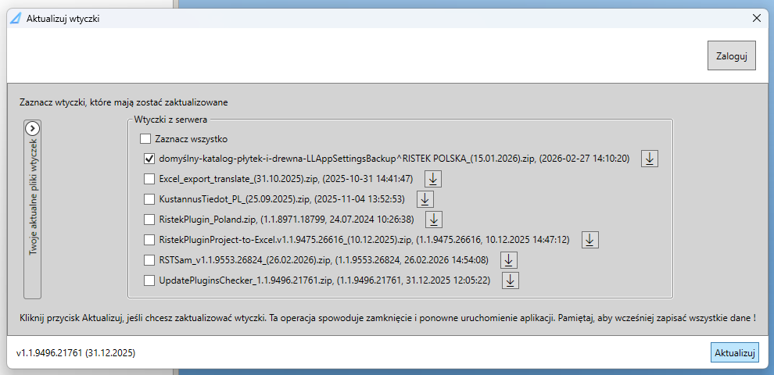Uncheck the domyślny-katalog-płytek-i-drewna plugin
This screenshot has height=375, width=774.
(149, 159)
